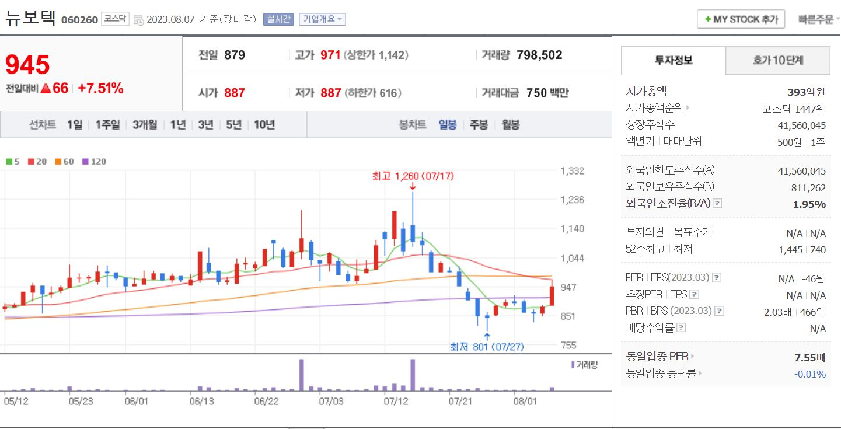Open the 동일업종 등락률 link
The width and height of the screenshot is (841, 429).
tap(664, 374)
